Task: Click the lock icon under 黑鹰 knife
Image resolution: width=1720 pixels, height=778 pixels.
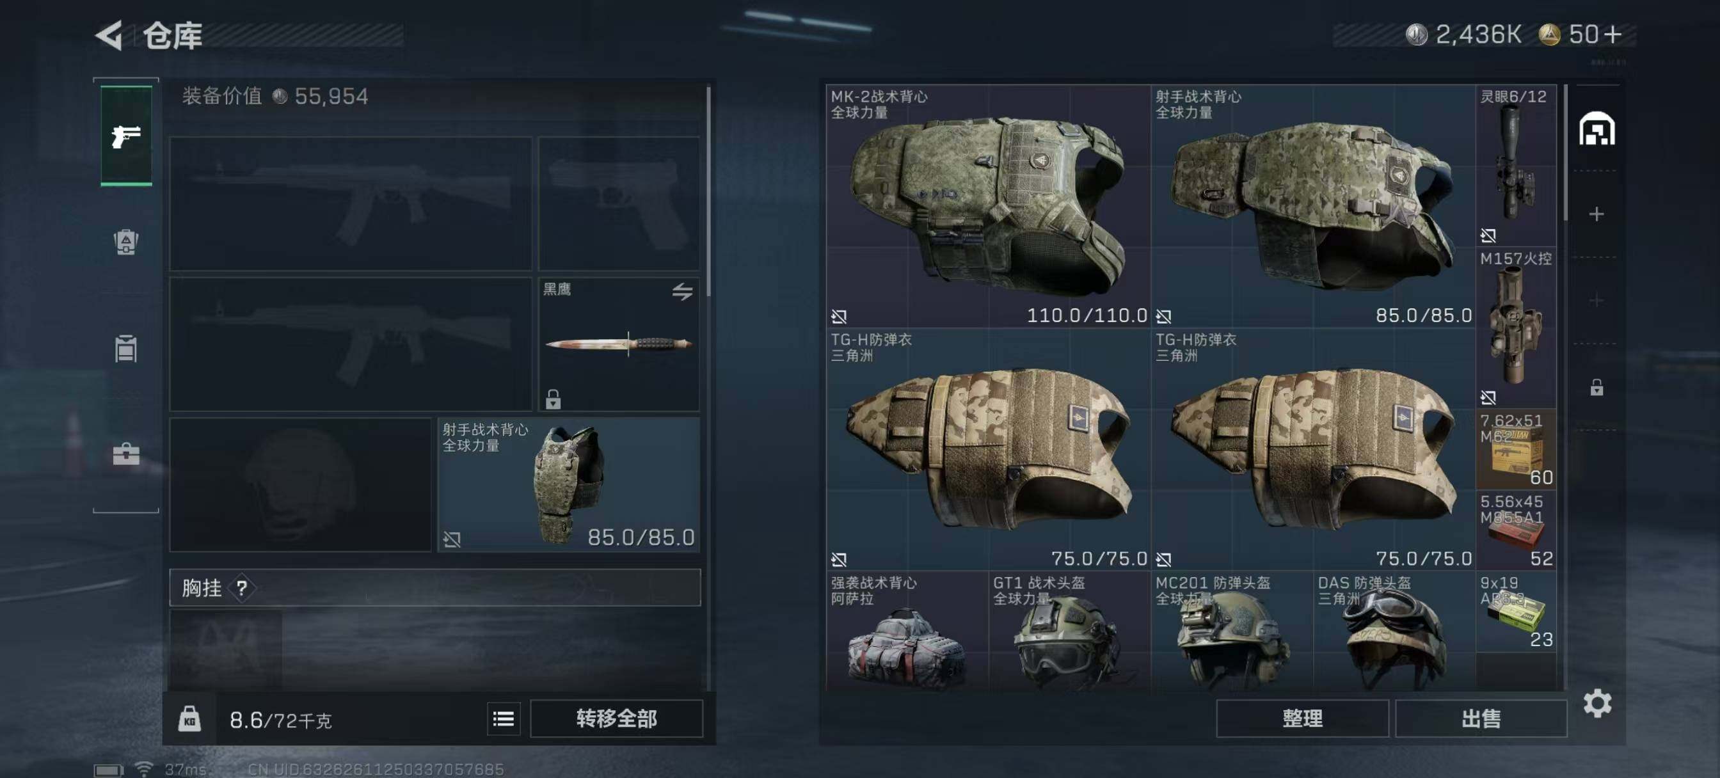Action: tap(553, 399)
